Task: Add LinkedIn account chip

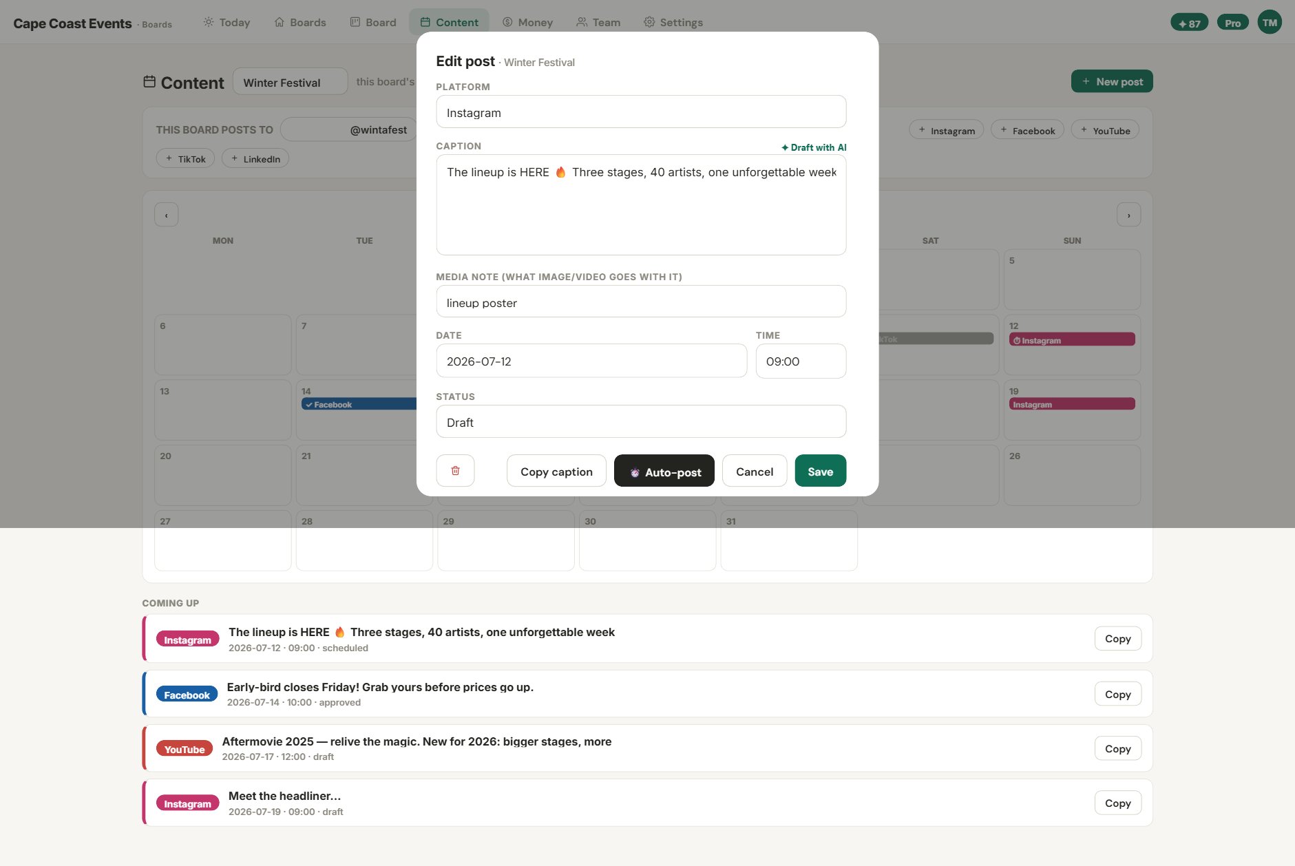Action: click(255, 158)
